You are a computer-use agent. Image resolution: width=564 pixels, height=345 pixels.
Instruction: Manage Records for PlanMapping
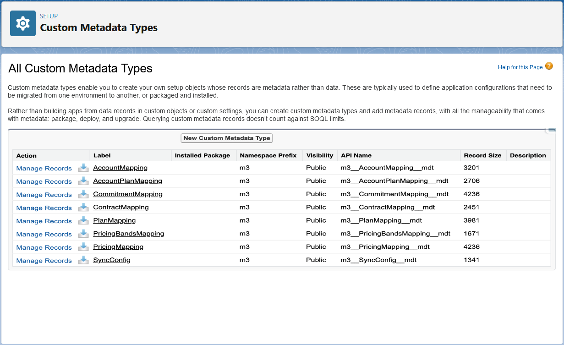(44, 221)
